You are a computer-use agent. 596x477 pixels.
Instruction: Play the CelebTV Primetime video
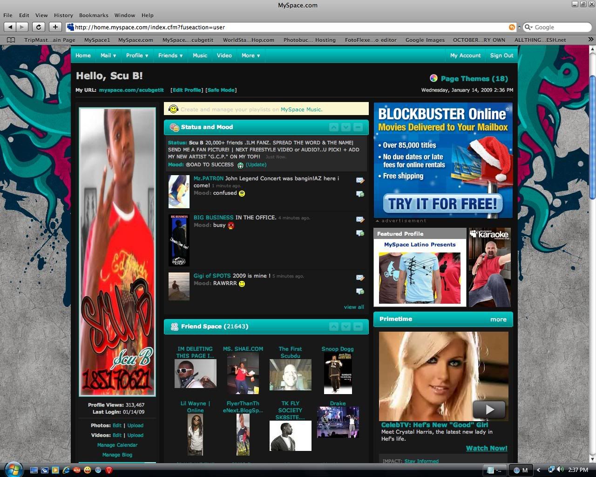[x=489, y=409]
